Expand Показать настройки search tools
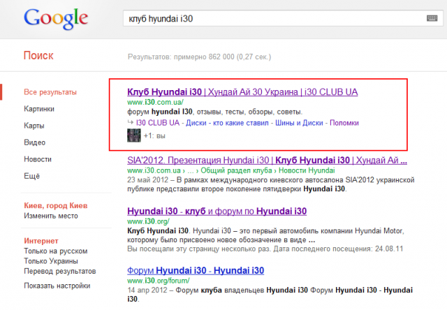 [x=57, y=286]
